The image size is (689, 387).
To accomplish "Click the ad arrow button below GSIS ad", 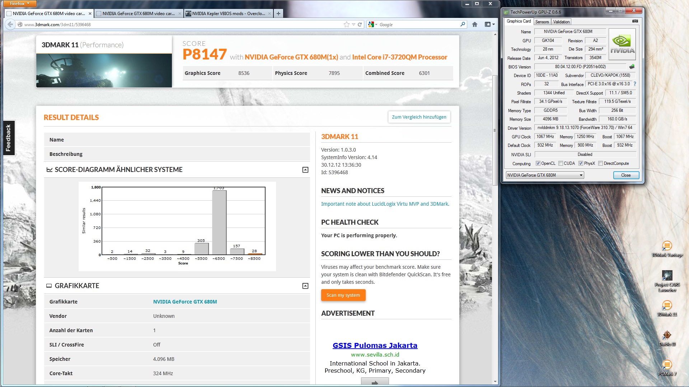I will point(375,382).
